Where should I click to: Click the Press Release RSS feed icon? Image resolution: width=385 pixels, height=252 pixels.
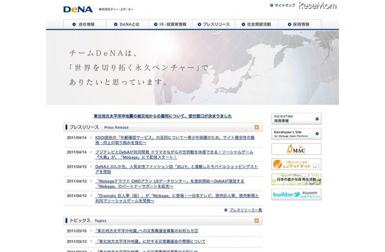coord(257,127)
